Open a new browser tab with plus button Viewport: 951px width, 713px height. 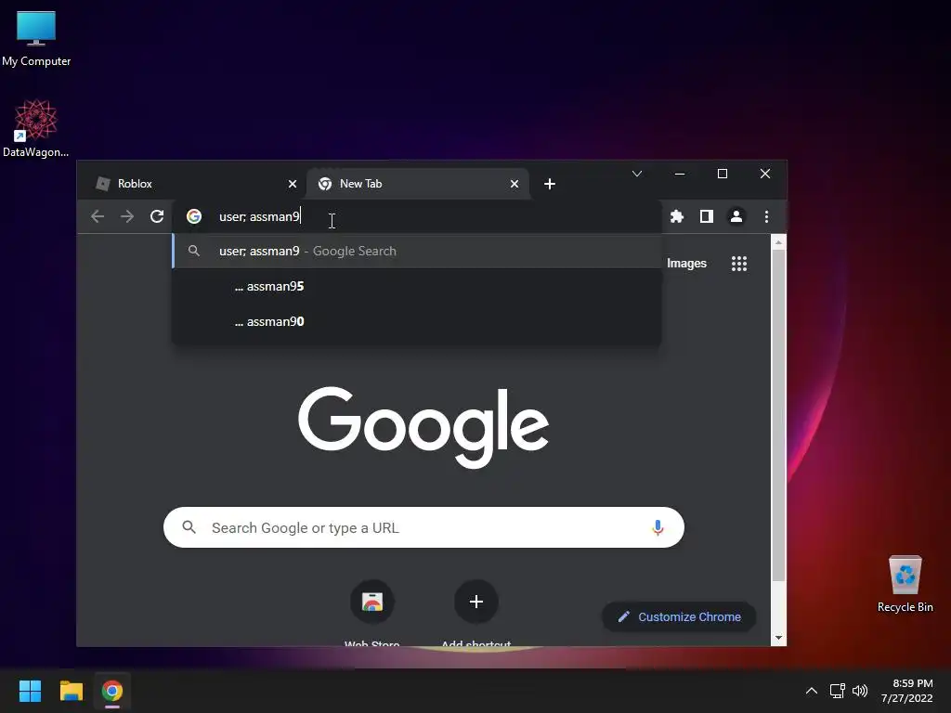(x=550, y=184)
